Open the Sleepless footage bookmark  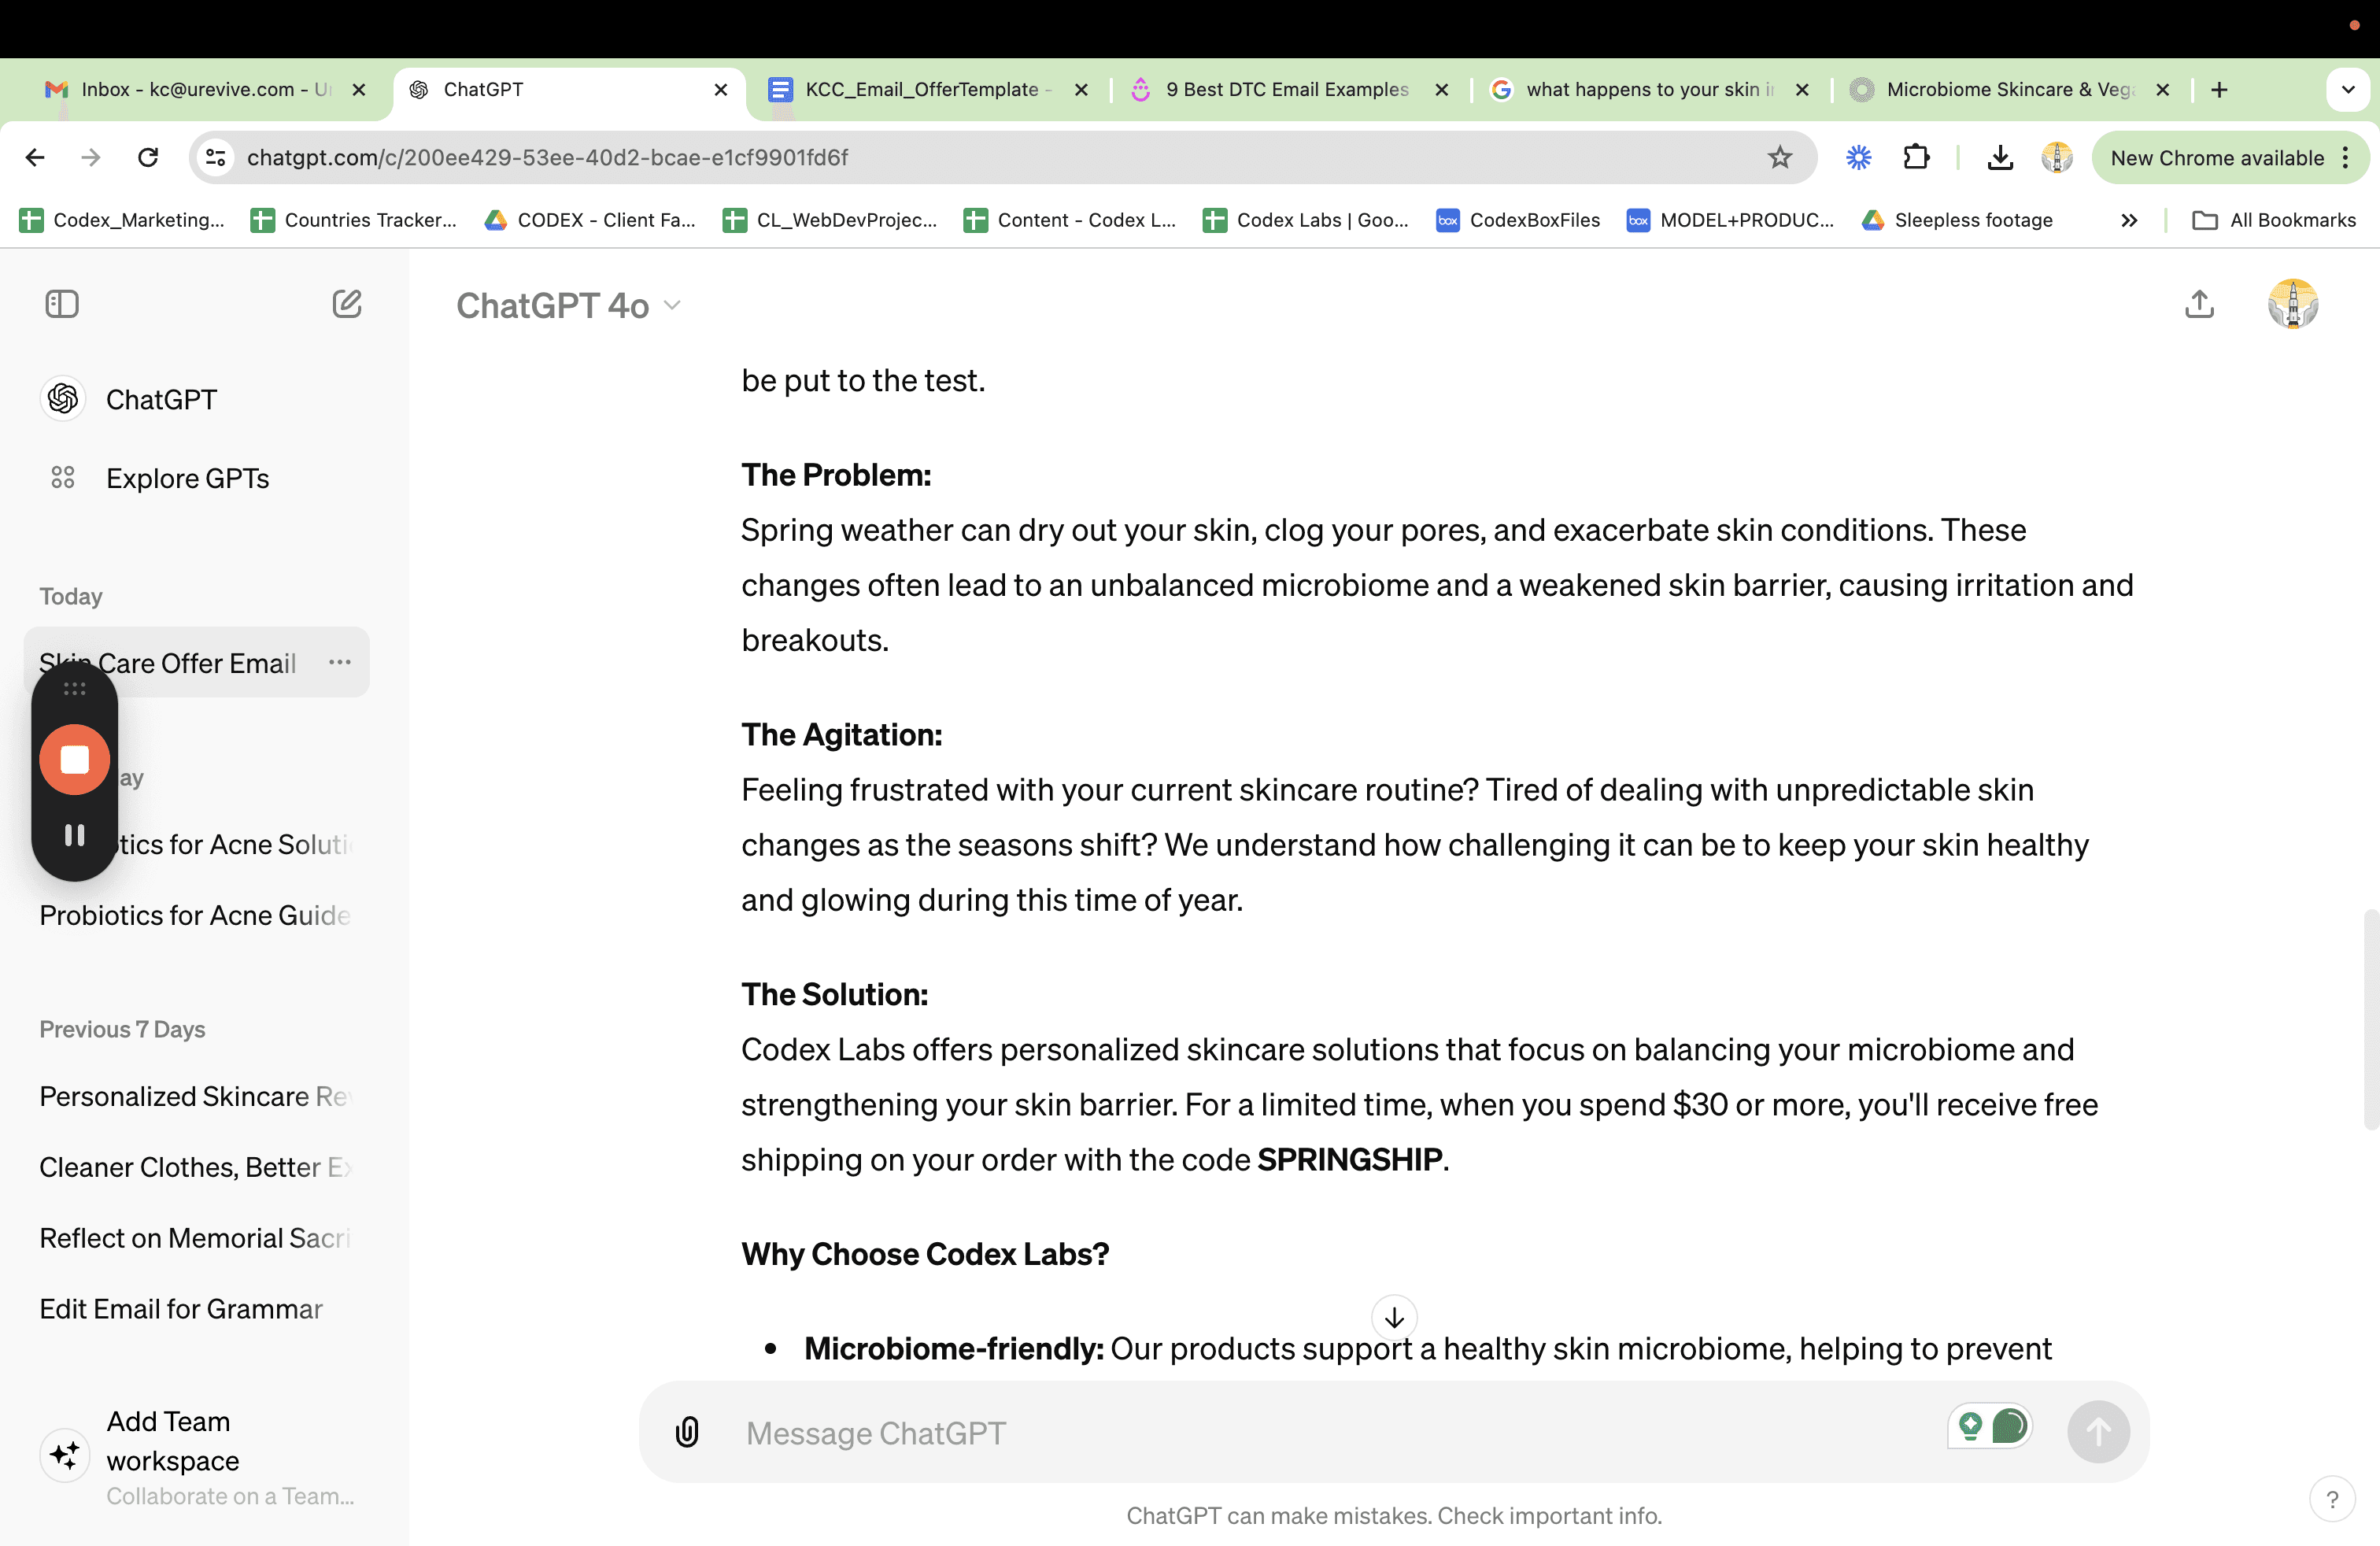click(x=1957, y=220)
